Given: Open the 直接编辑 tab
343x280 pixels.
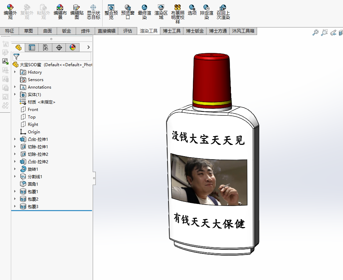Looking at the screenshot, I should click(107, 31).
